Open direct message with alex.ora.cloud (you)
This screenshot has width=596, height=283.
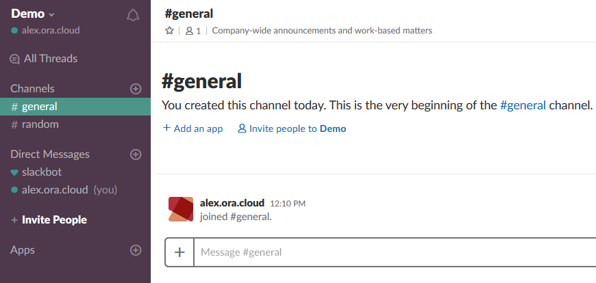[x=55, y=190]
